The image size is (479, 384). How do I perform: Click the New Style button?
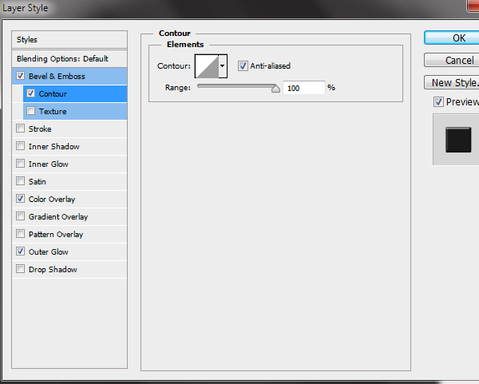(x=453, y=82)
